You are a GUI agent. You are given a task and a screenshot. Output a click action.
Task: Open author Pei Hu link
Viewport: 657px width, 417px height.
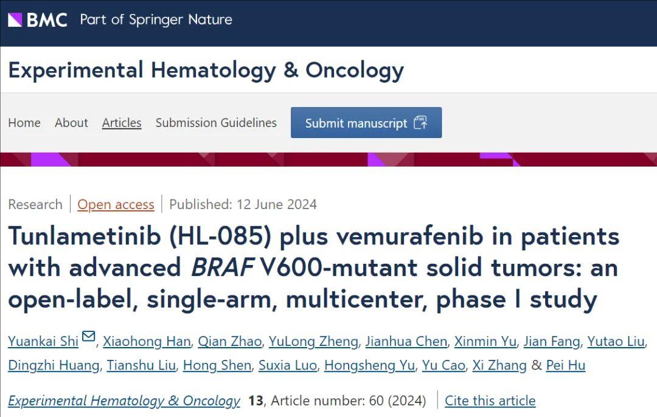(x=566, y=365)
